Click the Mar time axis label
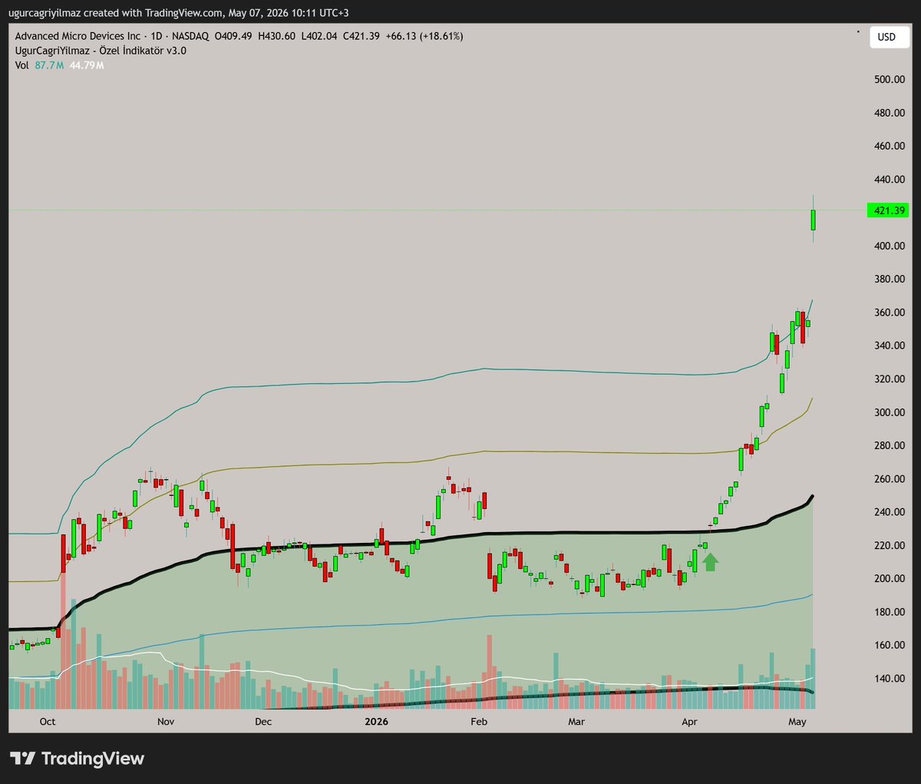 tap(576, 722)
